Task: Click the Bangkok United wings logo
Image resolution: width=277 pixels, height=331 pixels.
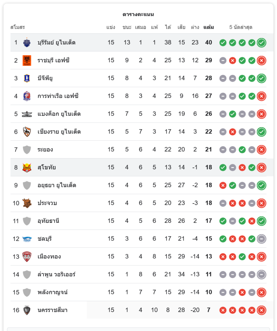Action: (27, 114)
